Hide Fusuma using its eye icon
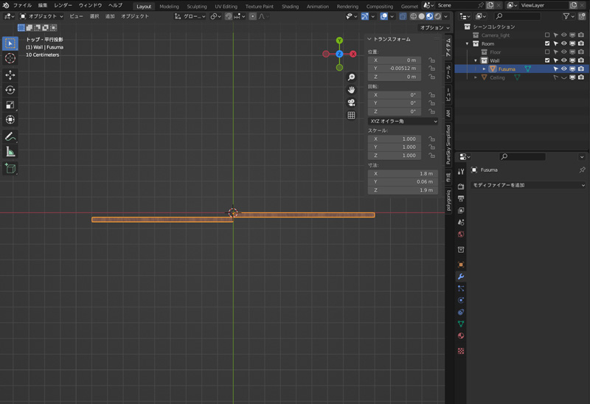The width and height of the screenshot is (590, 404). (x=564, y=69)
